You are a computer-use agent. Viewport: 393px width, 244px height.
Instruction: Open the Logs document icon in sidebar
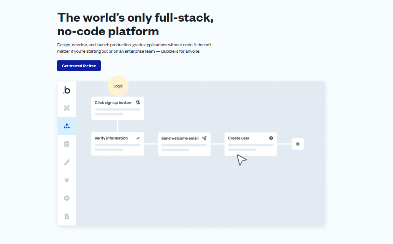[x=67, y=216]
